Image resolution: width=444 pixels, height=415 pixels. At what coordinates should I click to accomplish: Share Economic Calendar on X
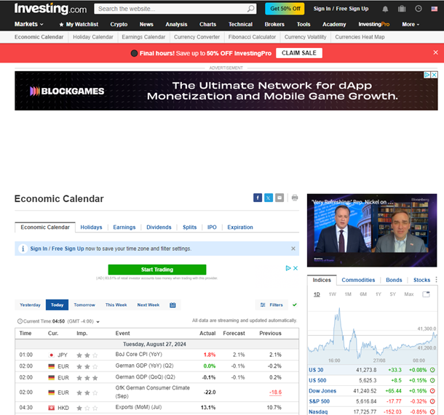[269, 198]
